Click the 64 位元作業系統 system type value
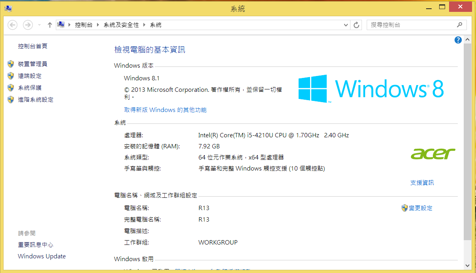Image resolution: width=476 pixels, height=273 pixels. (241, 157)
